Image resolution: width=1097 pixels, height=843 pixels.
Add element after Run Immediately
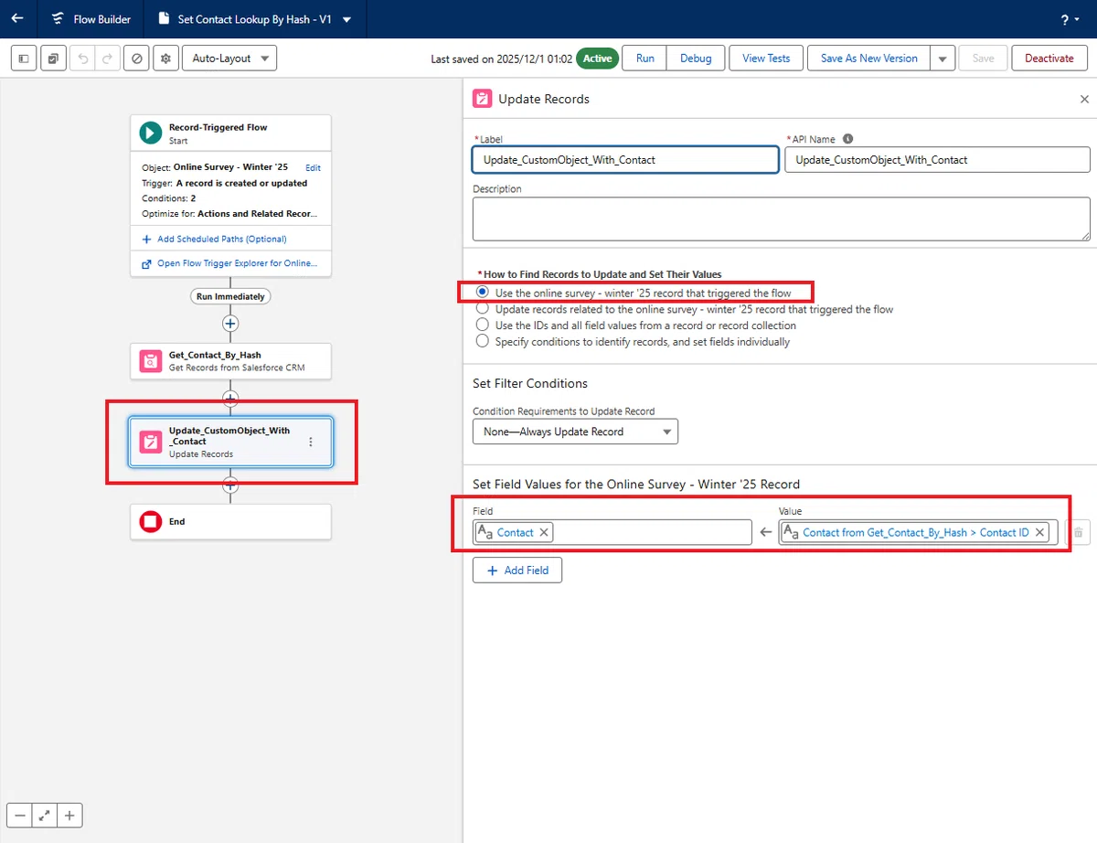pos(230,323)
